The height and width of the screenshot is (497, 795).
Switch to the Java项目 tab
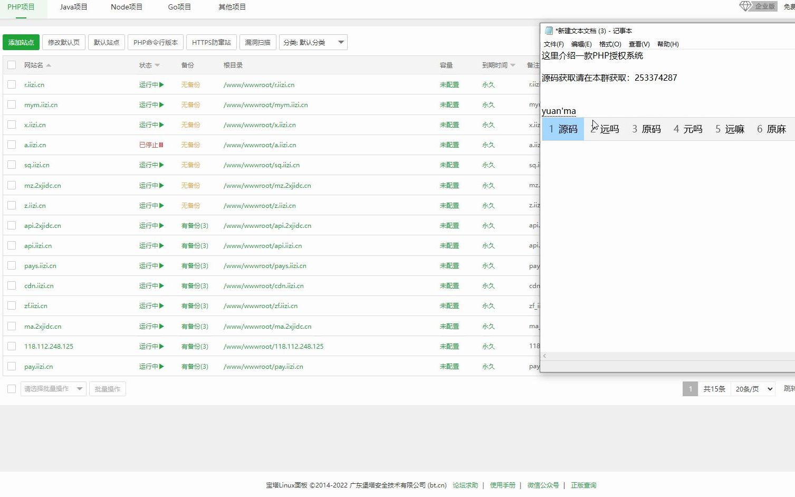pyautogui.click(x=73, y=7)
